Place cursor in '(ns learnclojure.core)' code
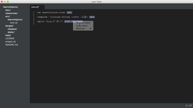The height and width of the screenshot is (108, 193). pyautogui.click(x=51, y=13)
